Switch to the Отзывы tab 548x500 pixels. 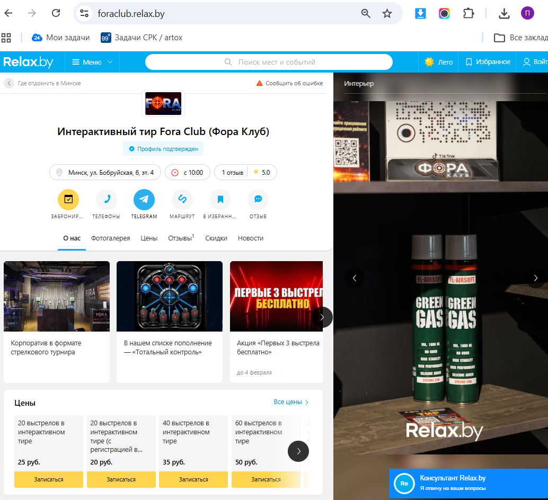(x=181, y=238)
